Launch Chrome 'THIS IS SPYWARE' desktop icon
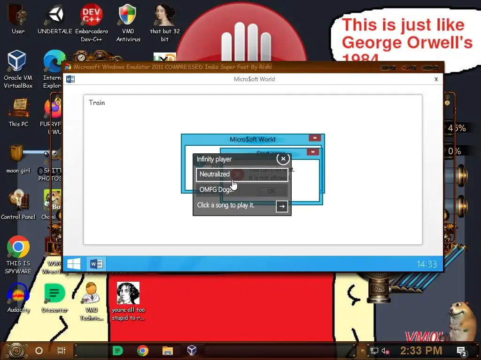This screenshot has width=481, height=360. coord(18,255)
